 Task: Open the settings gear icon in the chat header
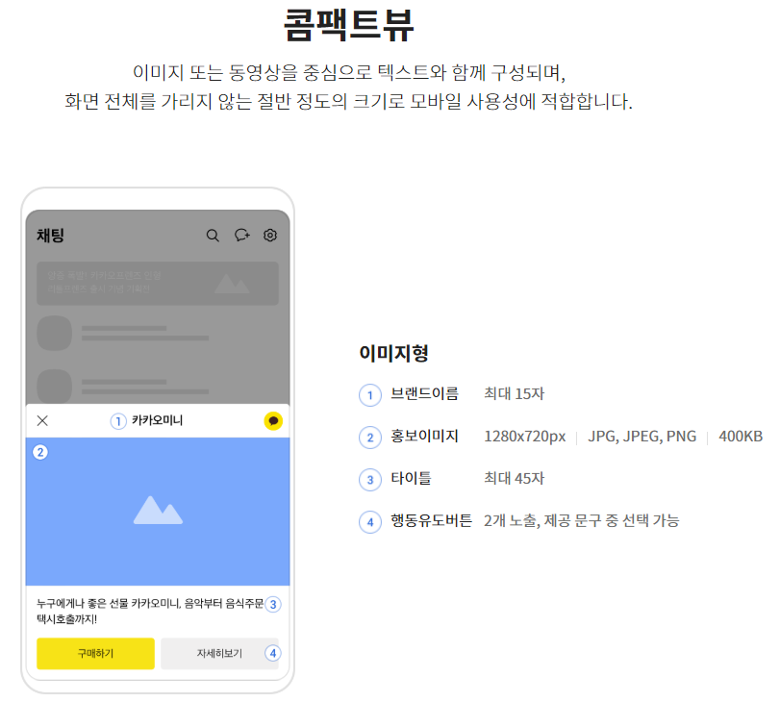click(269, 235)
